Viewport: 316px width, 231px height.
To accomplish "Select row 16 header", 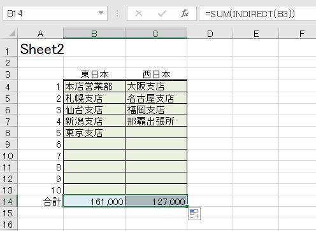I will 8,224.
